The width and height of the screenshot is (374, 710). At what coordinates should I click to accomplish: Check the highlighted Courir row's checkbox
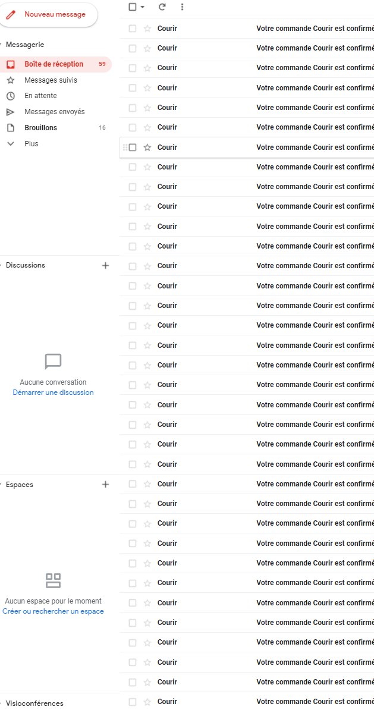point(132,147)
